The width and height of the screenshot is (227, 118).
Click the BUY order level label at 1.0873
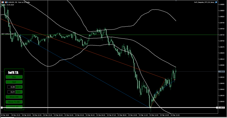(8, 34)
